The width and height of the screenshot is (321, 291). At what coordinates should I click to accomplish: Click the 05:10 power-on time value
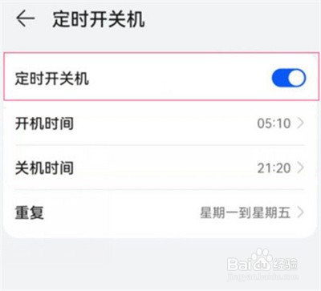274,123
